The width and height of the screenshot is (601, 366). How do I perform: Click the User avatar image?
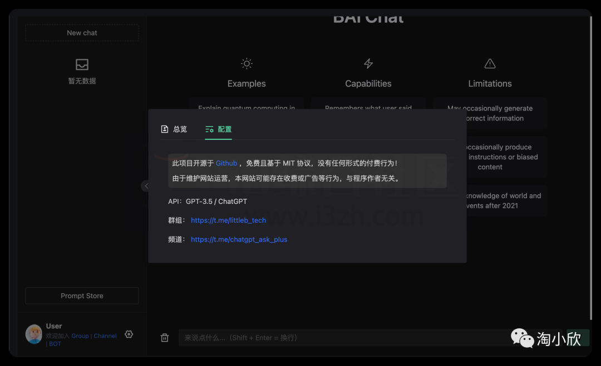(34, 334)
